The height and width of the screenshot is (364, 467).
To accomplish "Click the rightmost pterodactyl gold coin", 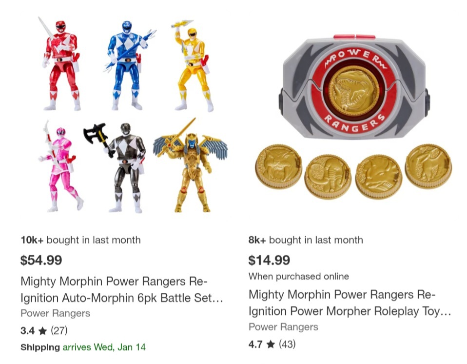I will [428, 166].
